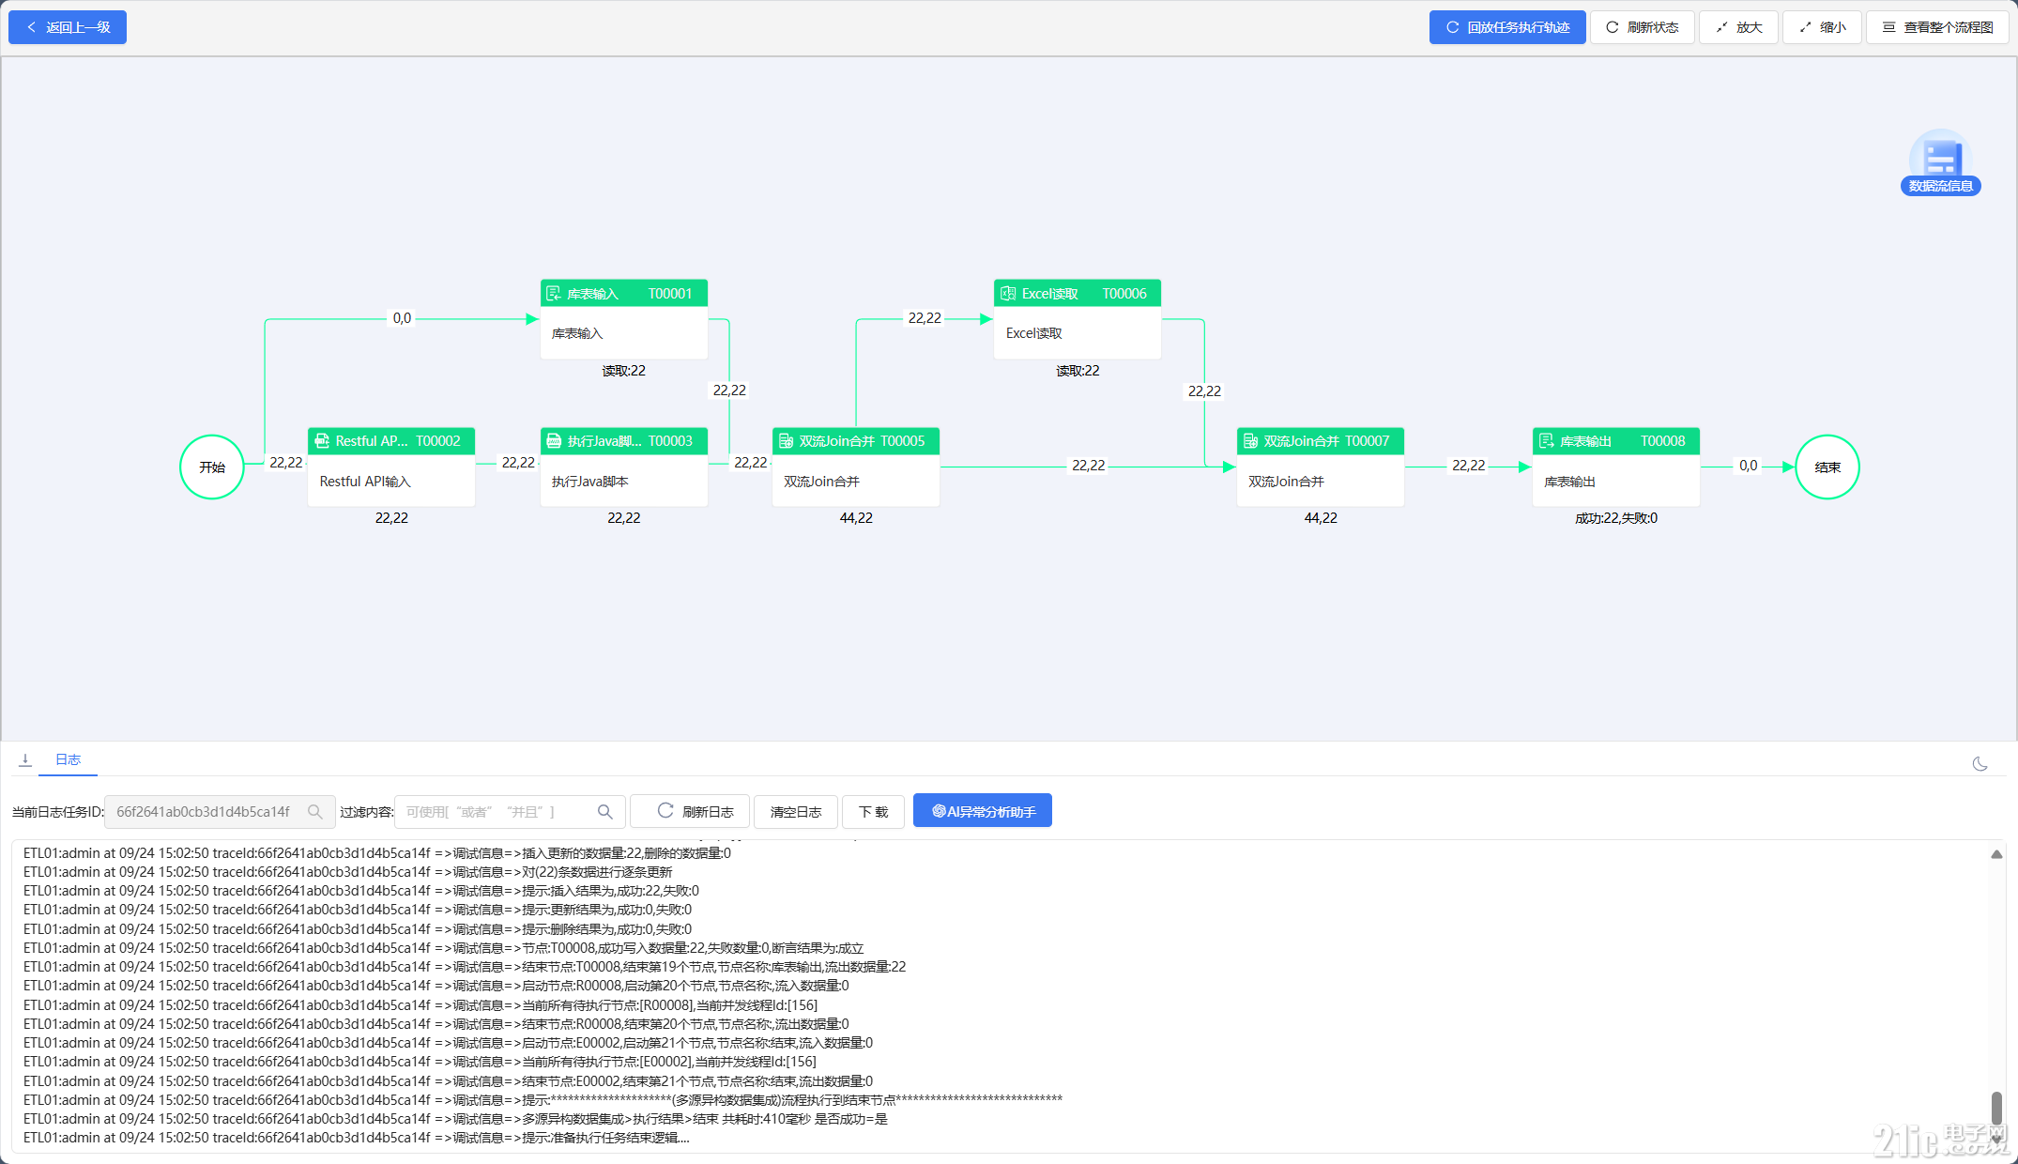Click the log scrollbar up arrow
The width and height of the screenshot is (2018, 1164).
1996,854
